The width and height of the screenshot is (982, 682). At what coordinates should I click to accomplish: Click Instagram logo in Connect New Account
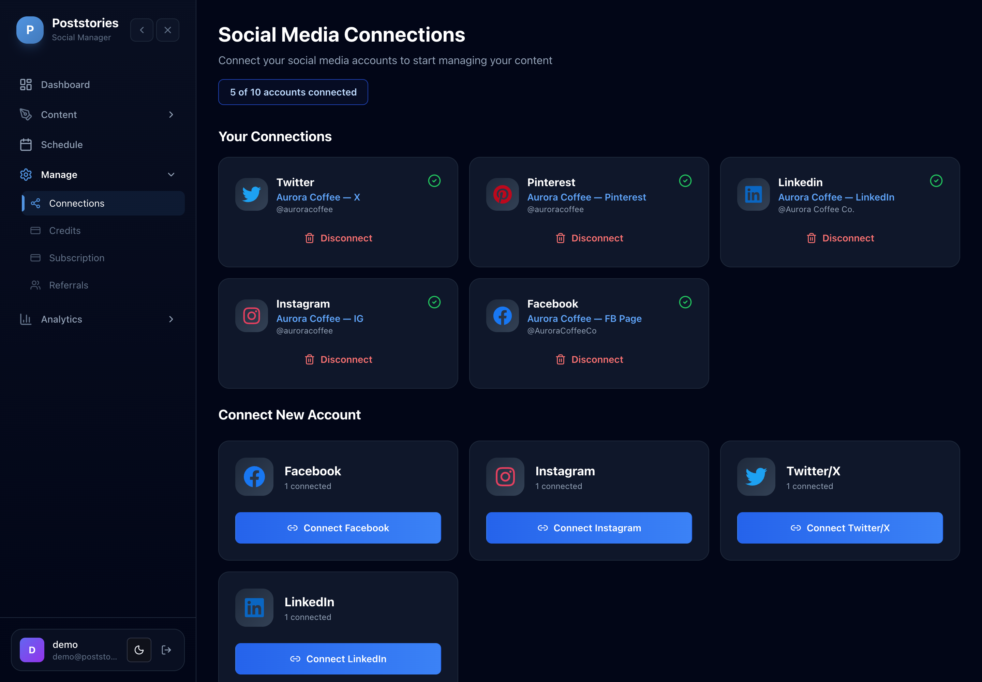[x=505, y=477]
